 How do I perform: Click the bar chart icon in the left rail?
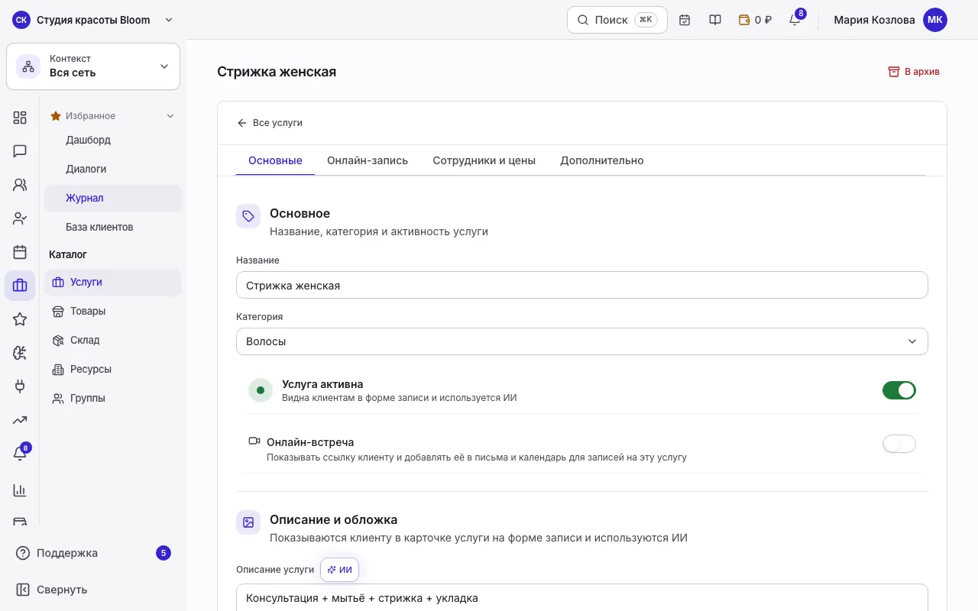(x=20, y=490)
